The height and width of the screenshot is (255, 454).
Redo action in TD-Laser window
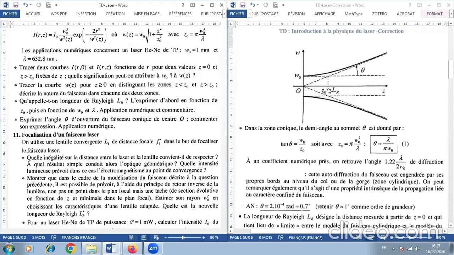coord(39,5)
